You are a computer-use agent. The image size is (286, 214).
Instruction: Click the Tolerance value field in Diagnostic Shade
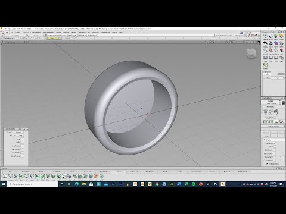pyautogui.click(x=266, y=74)
